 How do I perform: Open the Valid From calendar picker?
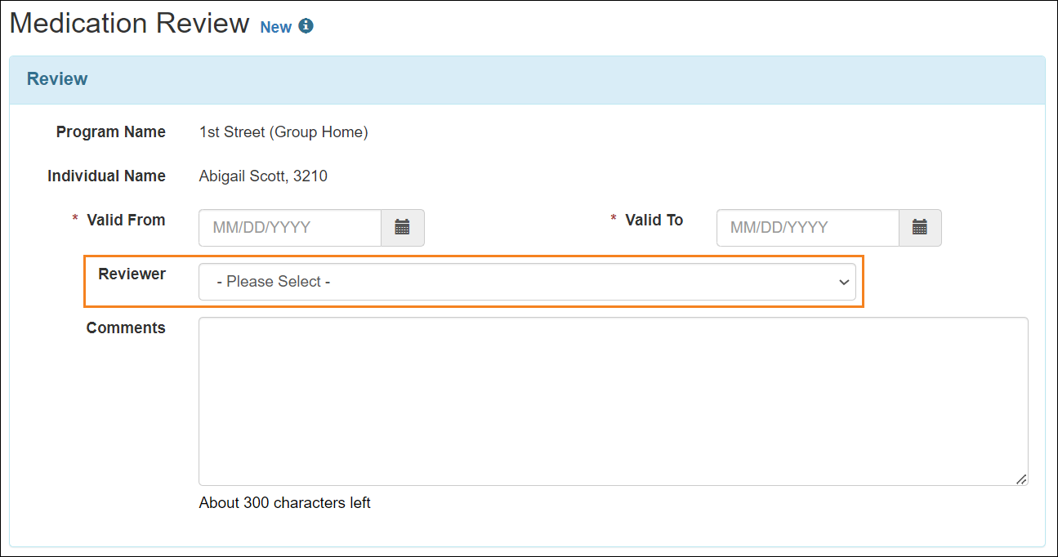click(403, 228)
